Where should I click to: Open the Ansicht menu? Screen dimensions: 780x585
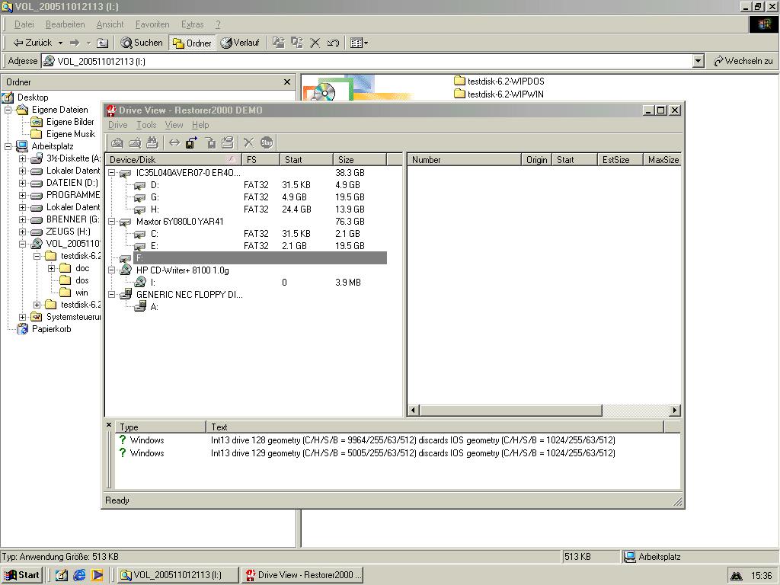point(110,24)
